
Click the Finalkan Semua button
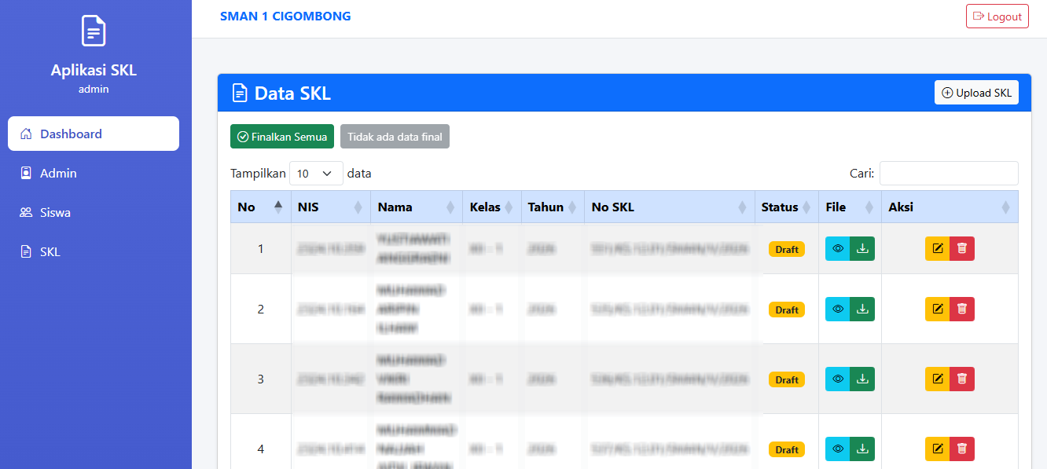point(282,137)
